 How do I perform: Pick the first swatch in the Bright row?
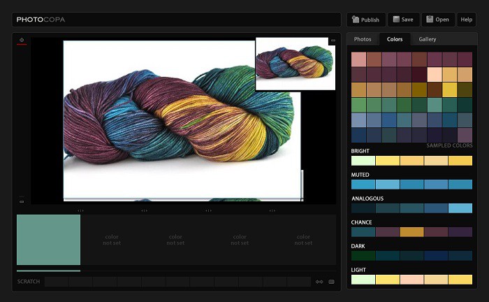tap(363, 161)
